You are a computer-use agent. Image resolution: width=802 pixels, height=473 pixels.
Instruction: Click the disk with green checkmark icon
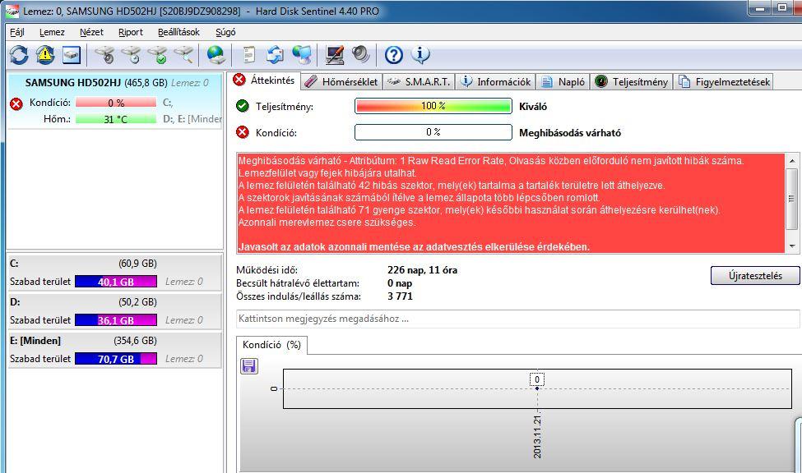[158, 55]
